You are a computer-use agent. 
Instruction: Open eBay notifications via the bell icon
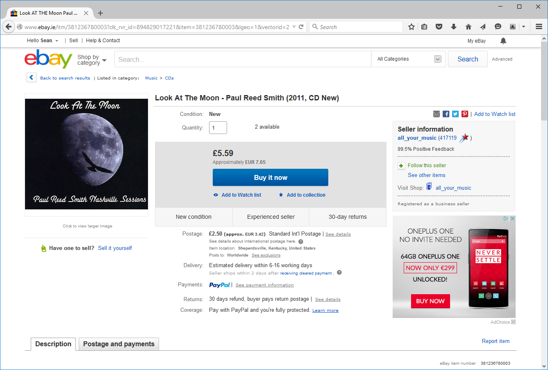pyautogui.click(x=503, y=41)
